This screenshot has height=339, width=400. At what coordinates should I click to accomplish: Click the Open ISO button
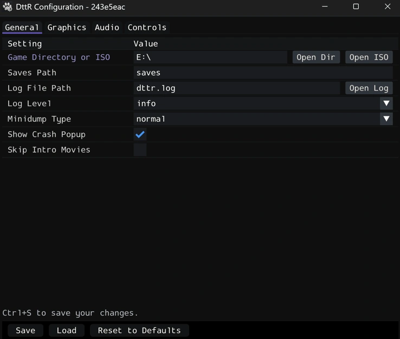369,57
